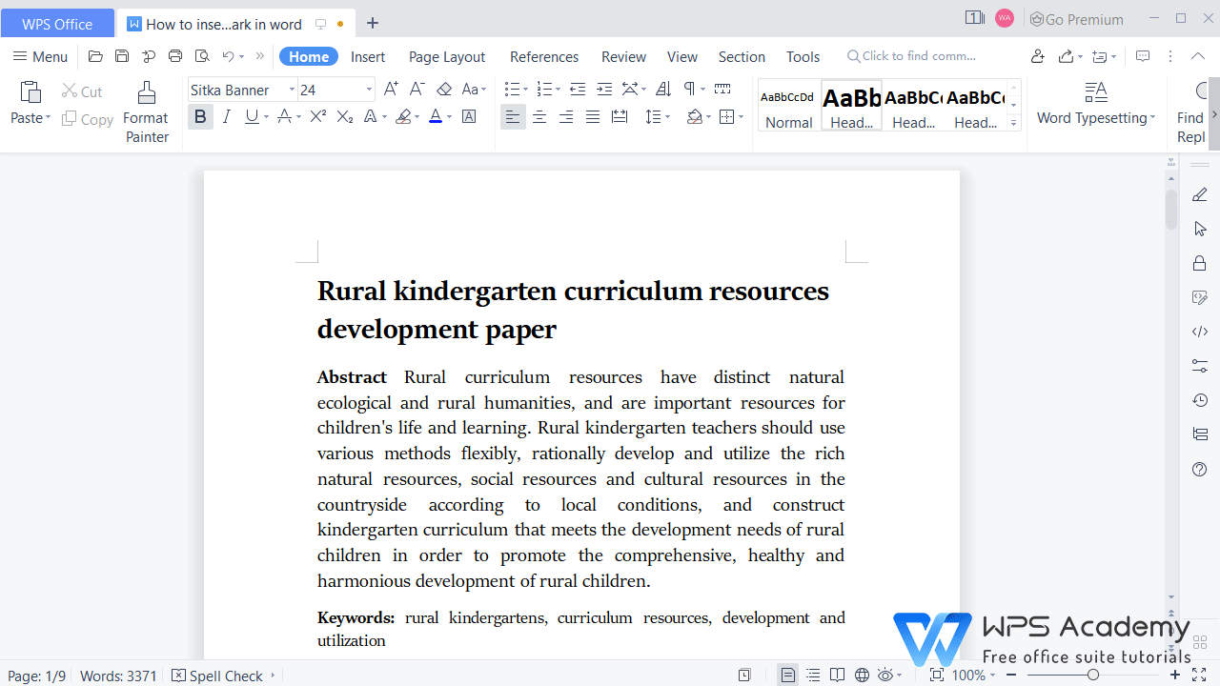Viewport: 1220px width, 686px height.
Task: Open the Menu in top left corner
Action: pyautogui.click(x=40, y=56)
